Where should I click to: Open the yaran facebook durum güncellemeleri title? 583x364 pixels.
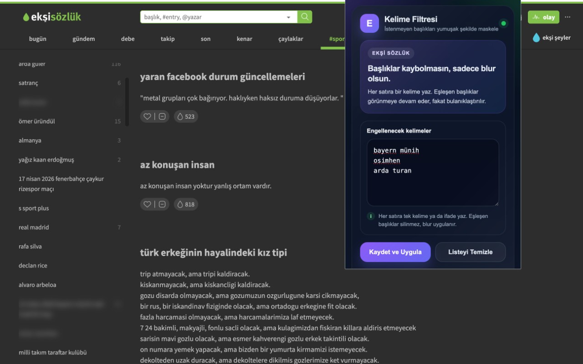(x=222, y=77)
